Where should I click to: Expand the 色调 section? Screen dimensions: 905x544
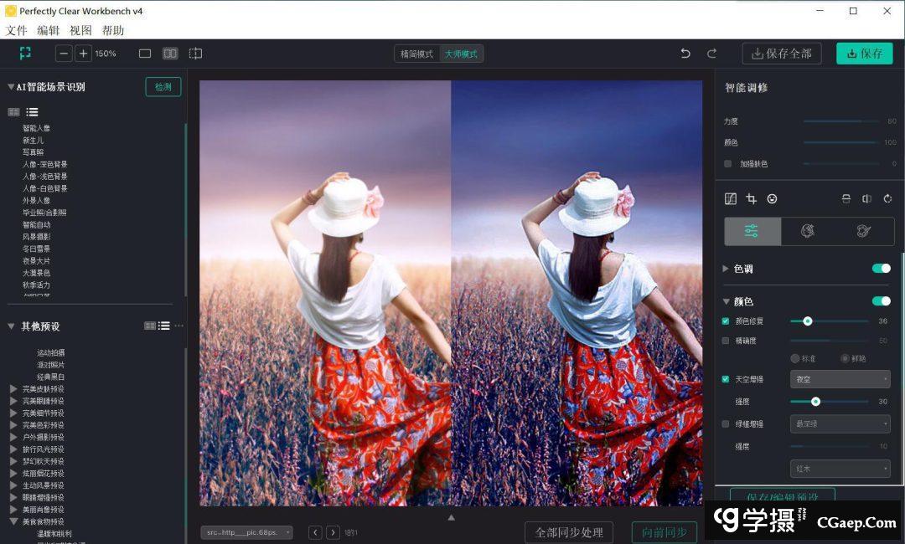726,269
